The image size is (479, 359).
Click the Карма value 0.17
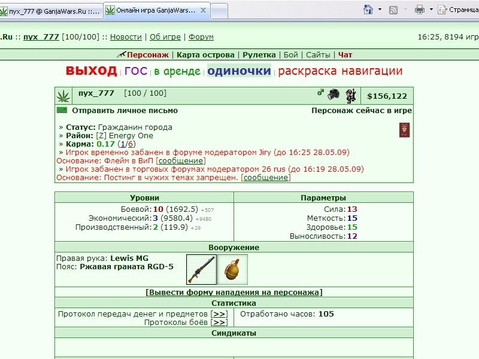click(106, 144)
